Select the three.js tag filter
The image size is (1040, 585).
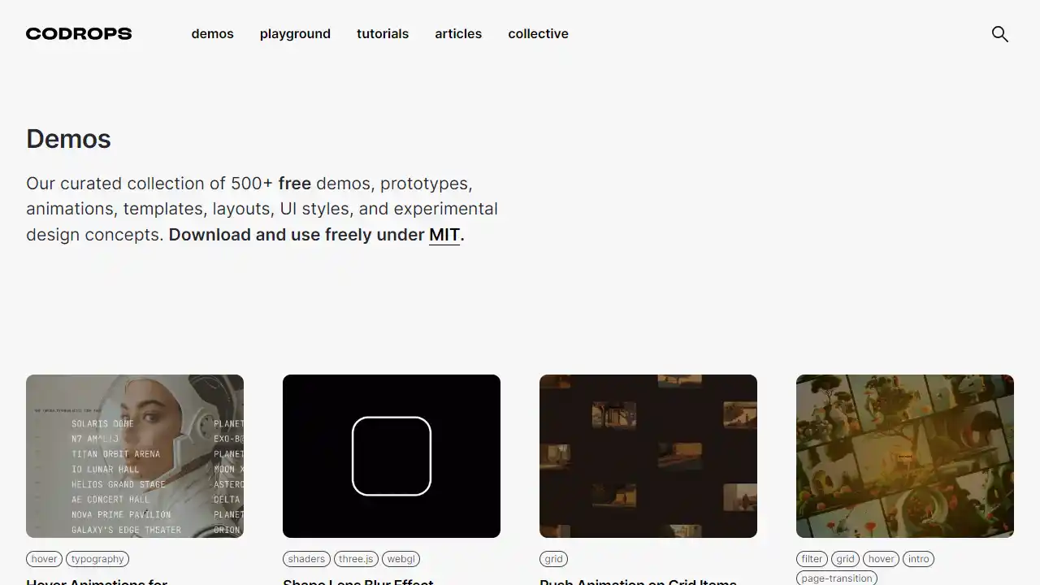pos(356,558)
